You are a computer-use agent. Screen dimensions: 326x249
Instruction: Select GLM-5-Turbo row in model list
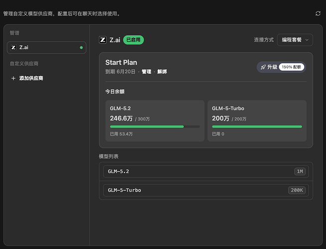[x=206, y=190]
